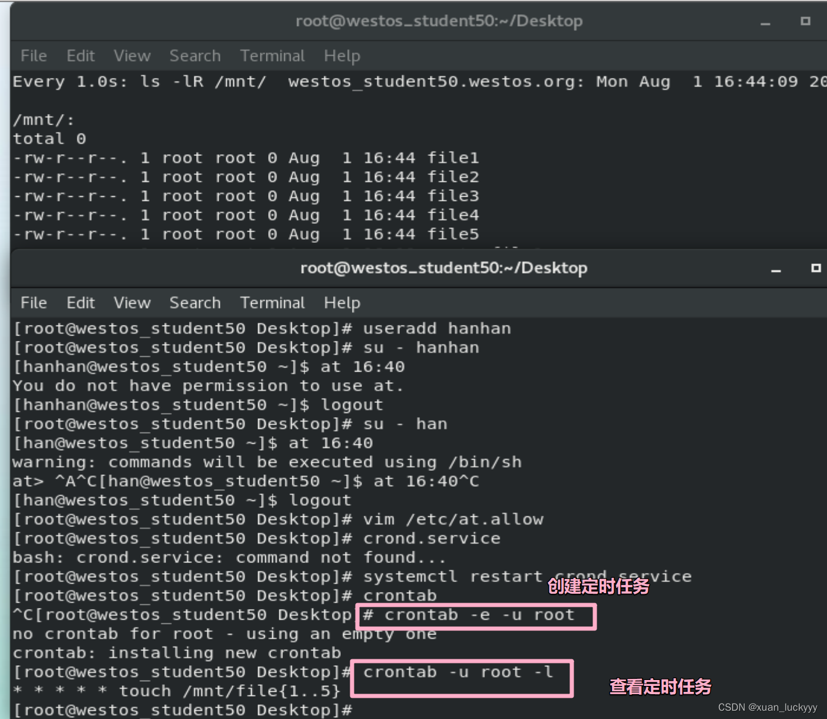Click the front terminal title bar text
827x719 pixels.
(444, 268)
